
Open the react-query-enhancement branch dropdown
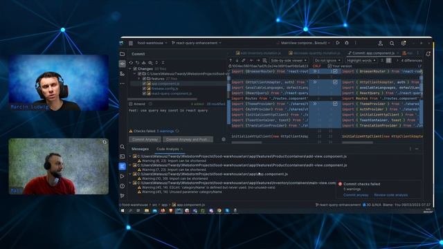(197, 43)
